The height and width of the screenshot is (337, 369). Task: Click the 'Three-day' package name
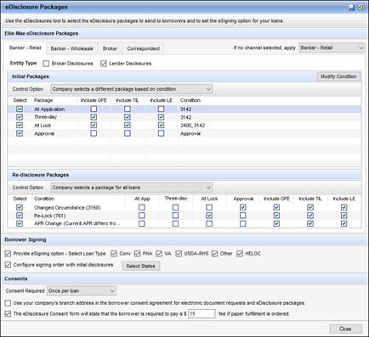point(45,117)
